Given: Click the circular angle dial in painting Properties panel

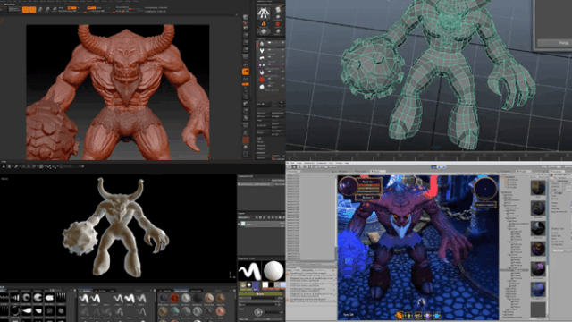Looking at the screenshot, I should point(258,312).
